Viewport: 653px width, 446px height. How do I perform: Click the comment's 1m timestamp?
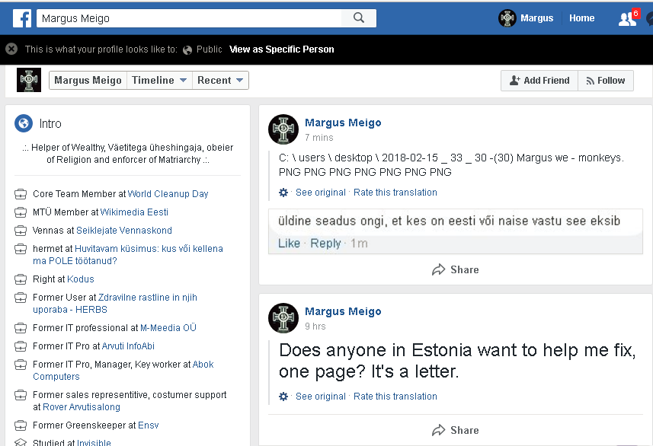359,243
